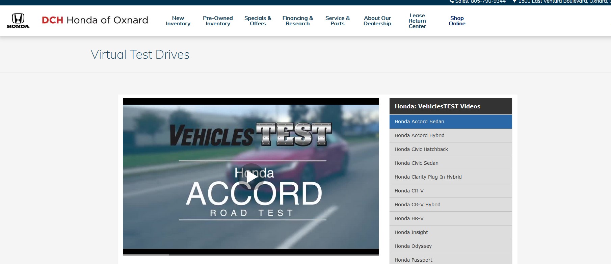Select Honda Passport video
Image resolution: width=611 pixels, height=264 pixels.
tap(451, 259)
